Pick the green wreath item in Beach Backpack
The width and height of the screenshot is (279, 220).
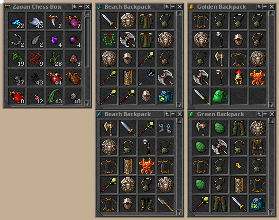click(109, 40)
